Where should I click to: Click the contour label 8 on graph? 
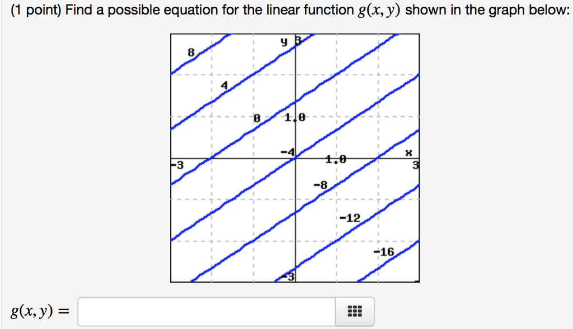coord(191,52)
